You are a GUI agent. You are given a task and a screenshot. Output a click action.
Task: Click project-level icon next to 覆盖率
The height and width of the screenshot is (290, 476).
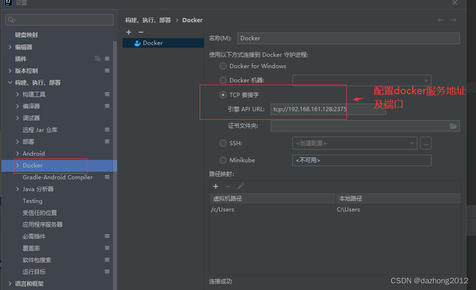point(107,248)
